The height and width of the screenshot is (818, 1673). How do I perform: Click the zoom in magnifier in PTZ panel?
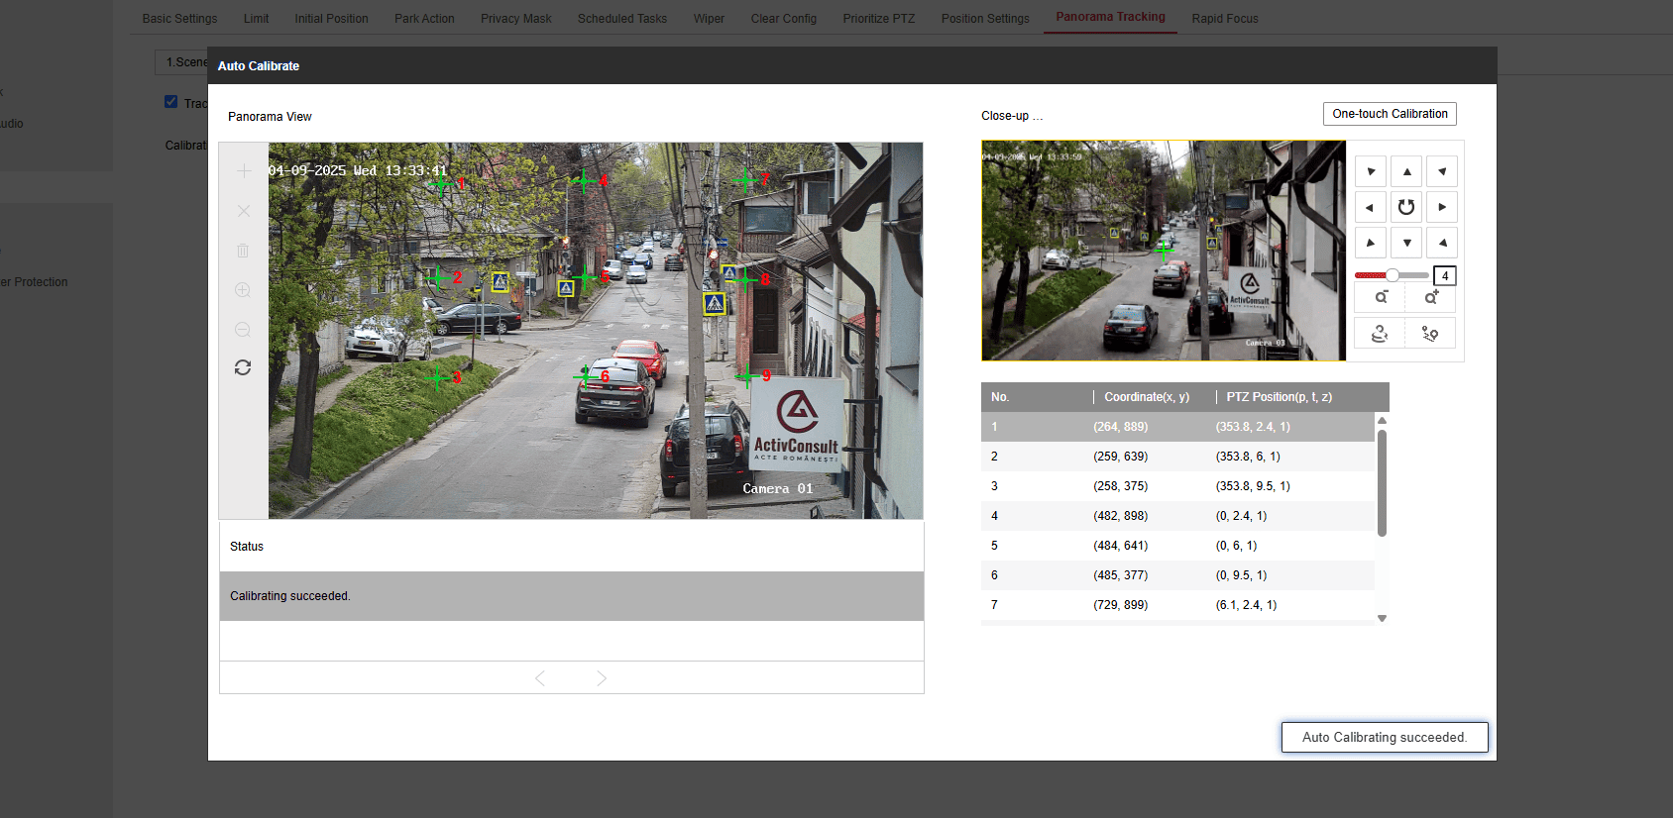pyautogui.click(x=1430, y=297)
